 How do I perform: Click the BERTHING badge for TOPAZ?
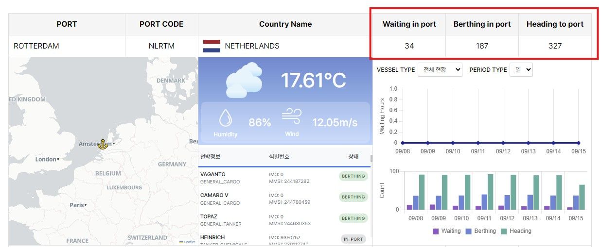click(353, 218)
